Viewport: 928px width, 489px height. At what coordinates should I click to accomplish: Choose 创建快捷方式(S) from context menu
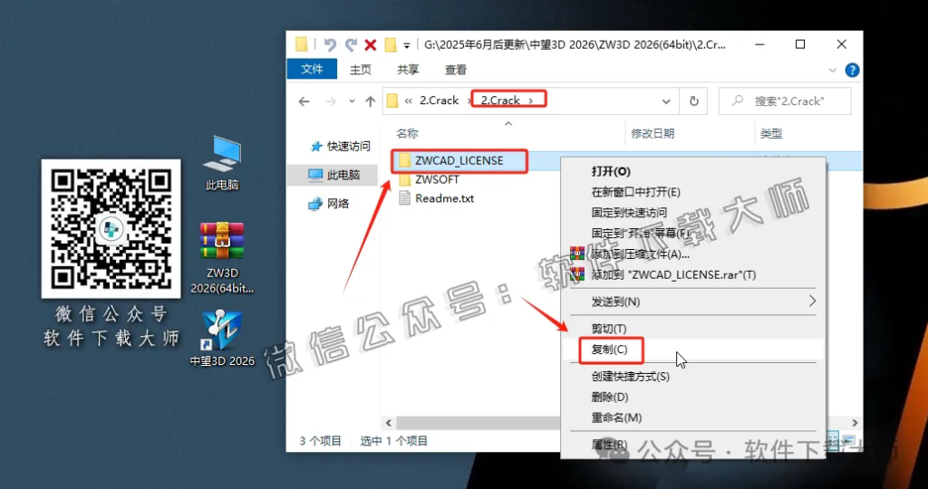pos(631,377)
